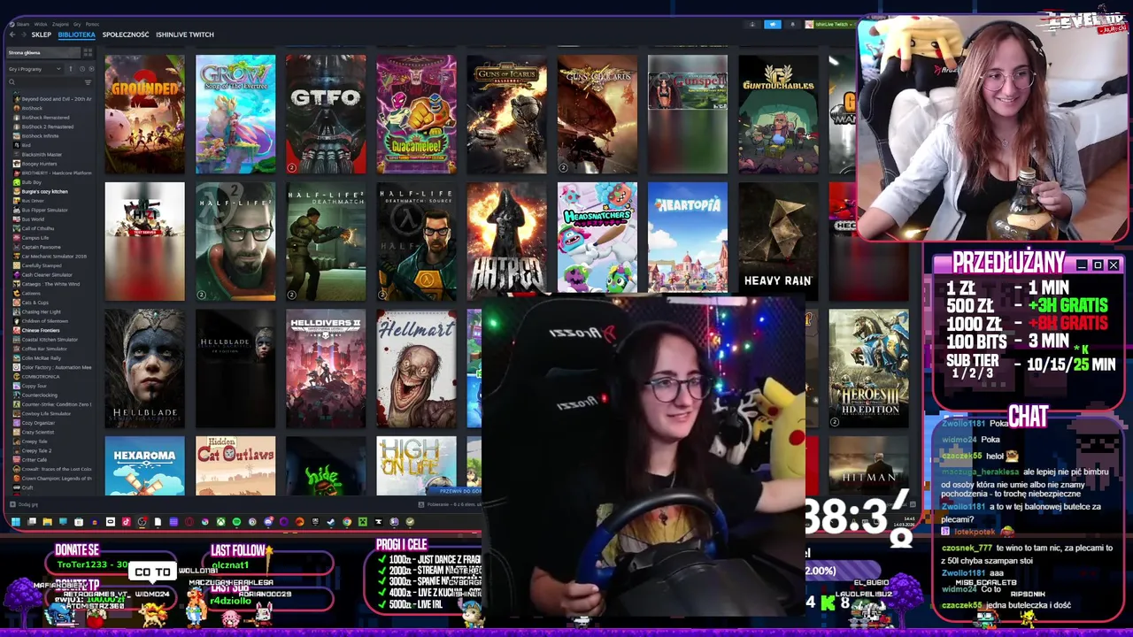This screenshot has width=1133, height=637.
Task: Open File Explorer from the taskbar
Action: tap(47, 522)
